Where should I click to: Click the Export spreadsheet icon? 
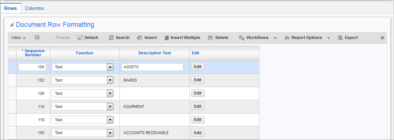tap(340, 38)
